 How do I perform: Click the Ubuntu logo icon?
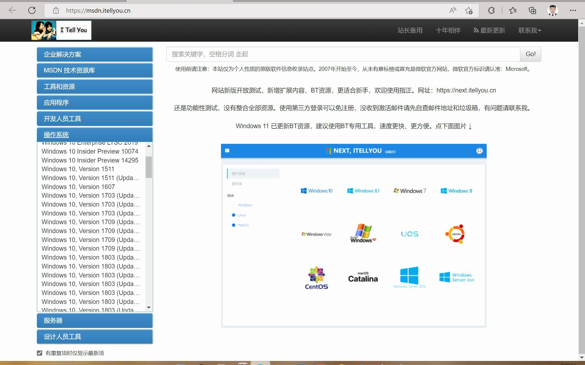point(456,233)
